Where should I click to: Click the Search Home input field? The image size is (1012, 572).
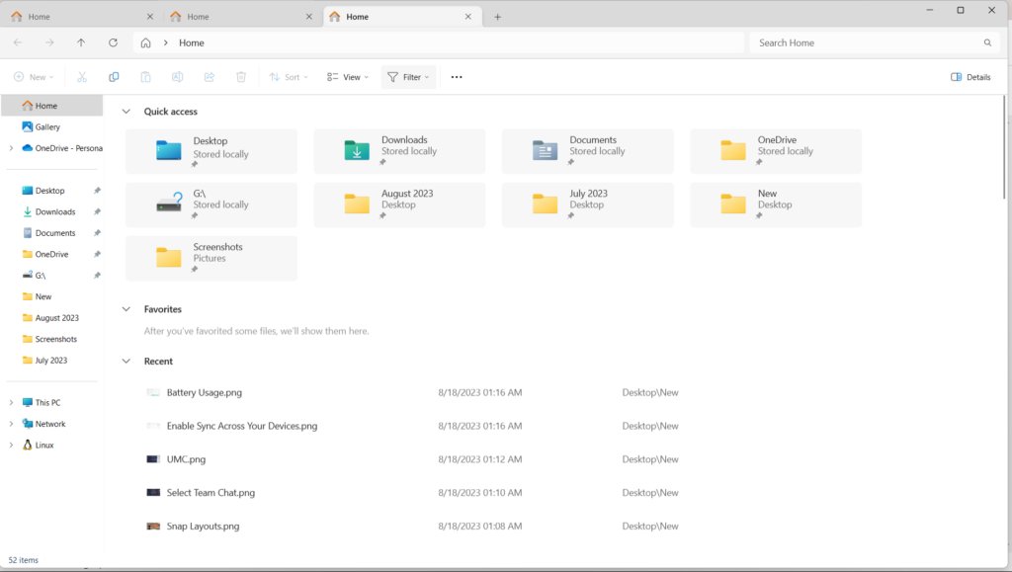click(868, 43)
